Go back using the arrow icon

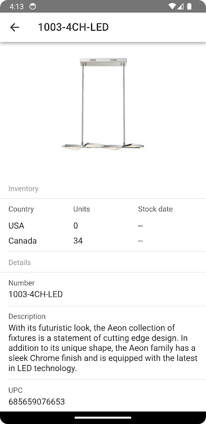[x=14, y=27]
